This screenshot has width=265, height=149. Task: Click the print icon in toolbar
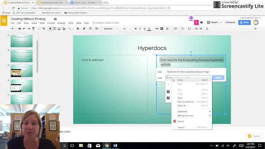coord(20,29)
